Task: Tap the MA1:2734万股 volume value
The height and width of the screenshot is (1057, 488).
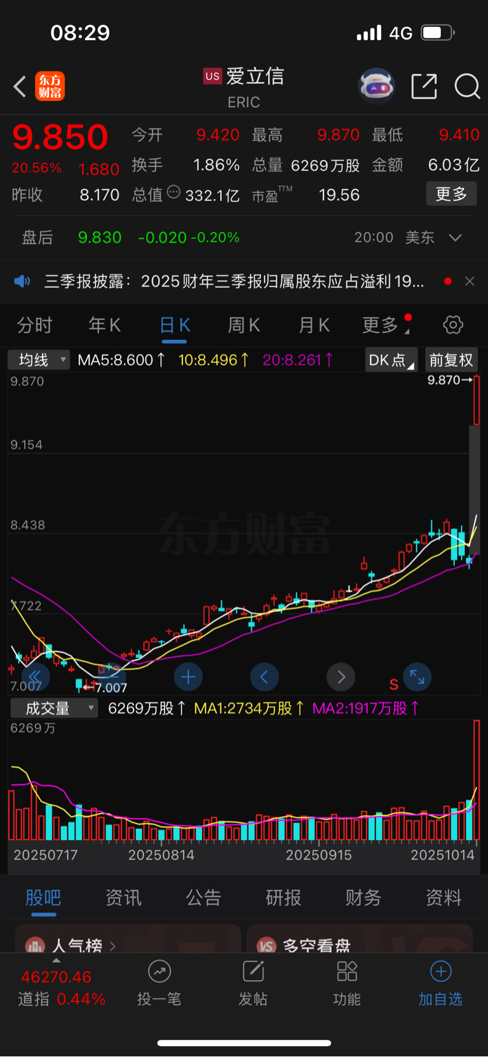Action: pyautogui.click(x=249, y=708)
